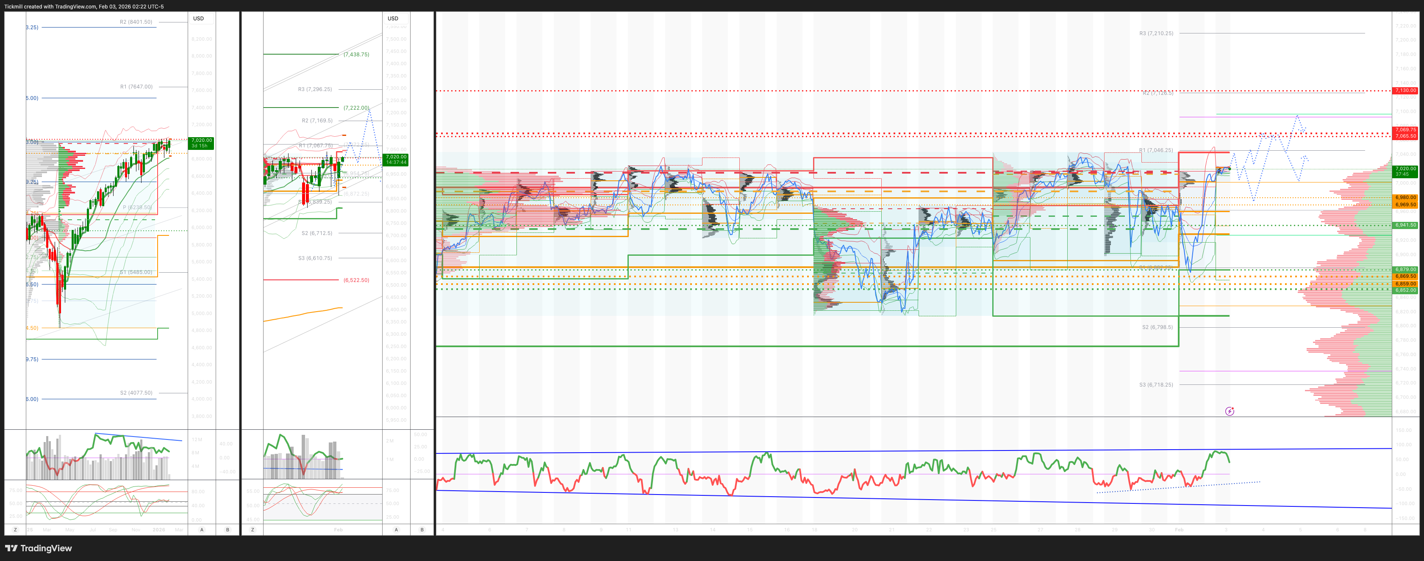Click the purple lightning event icon

(x=1230, y=411)
